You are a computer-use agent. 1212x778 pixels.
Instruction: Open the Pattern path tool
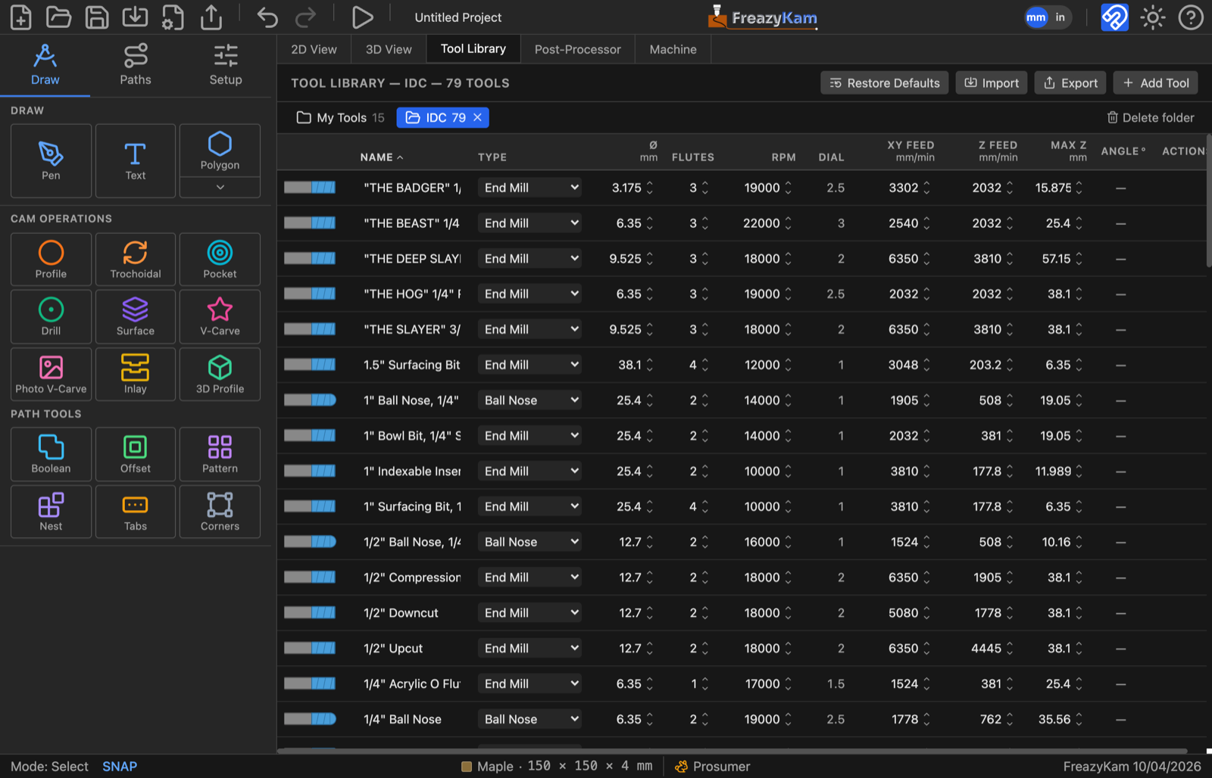point(220,454)
